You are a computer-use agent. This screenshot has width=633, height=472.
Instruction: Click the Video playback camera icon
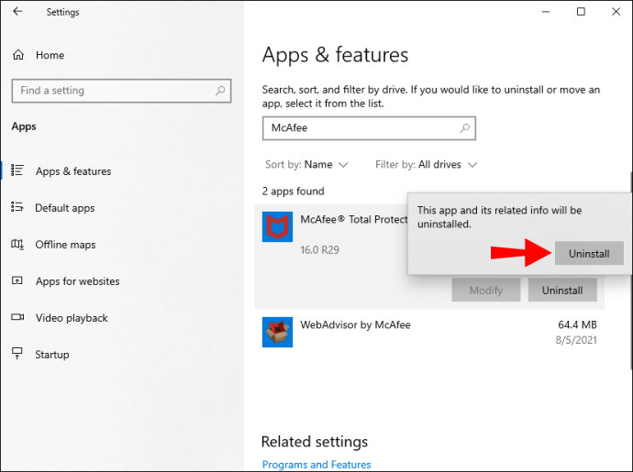(17, 317)
